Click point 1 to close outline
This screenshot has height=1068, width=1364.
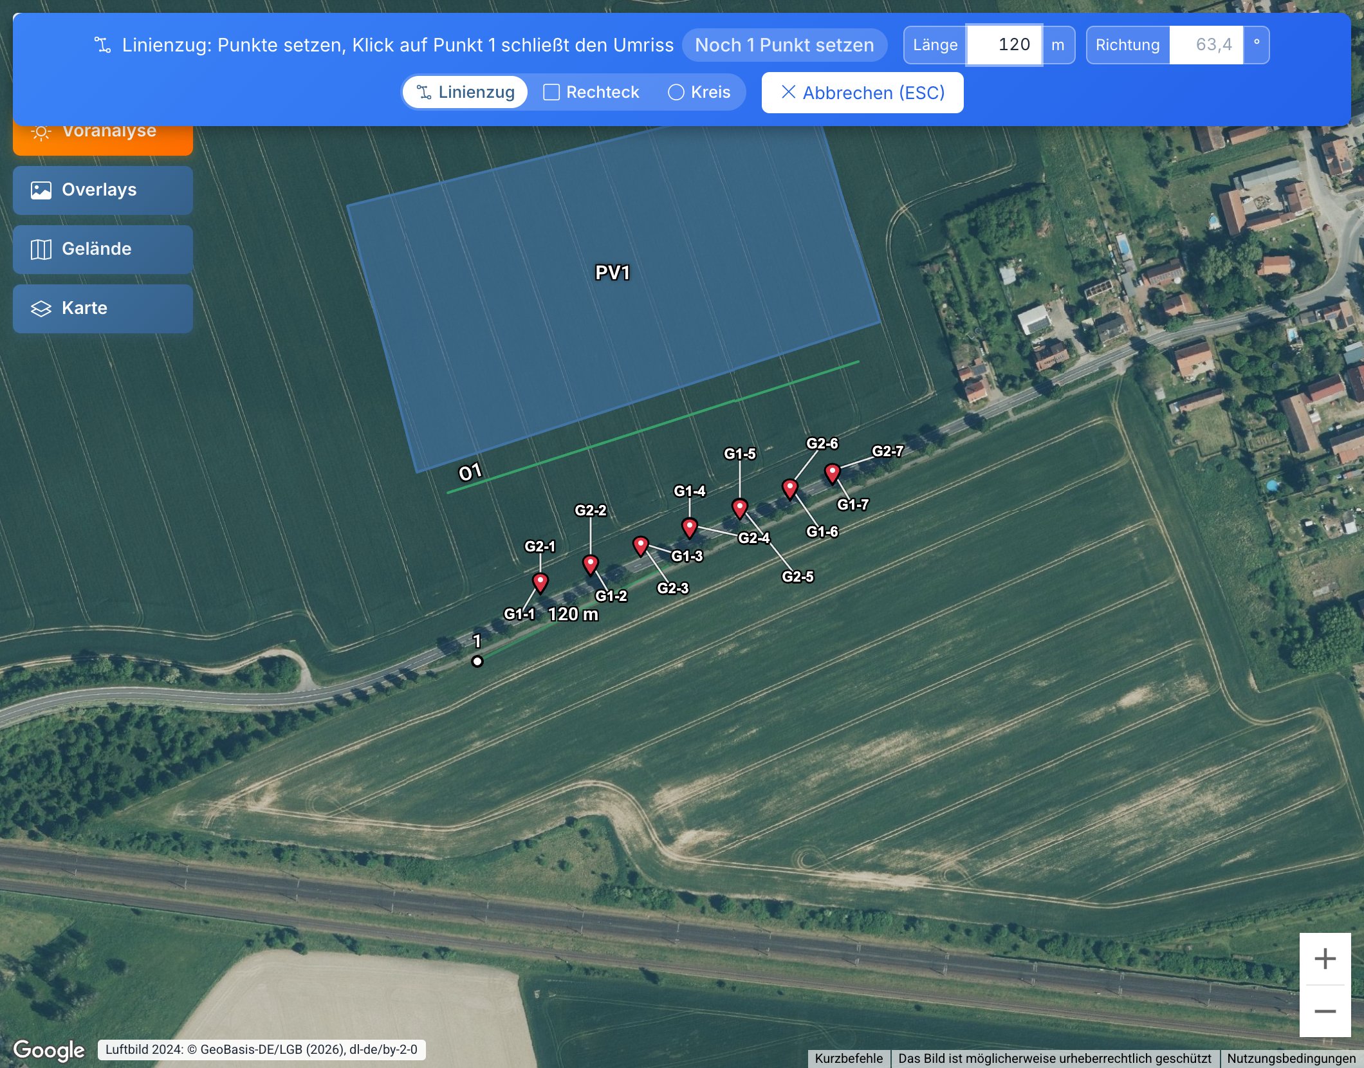tap(477, 661)
